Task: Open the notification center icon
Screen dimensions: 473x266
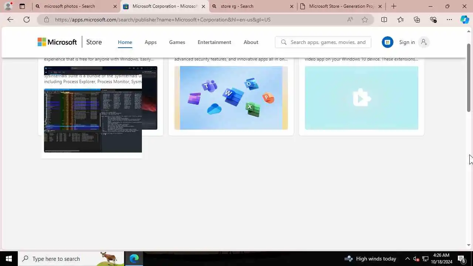Action: (x=461, y=259)
